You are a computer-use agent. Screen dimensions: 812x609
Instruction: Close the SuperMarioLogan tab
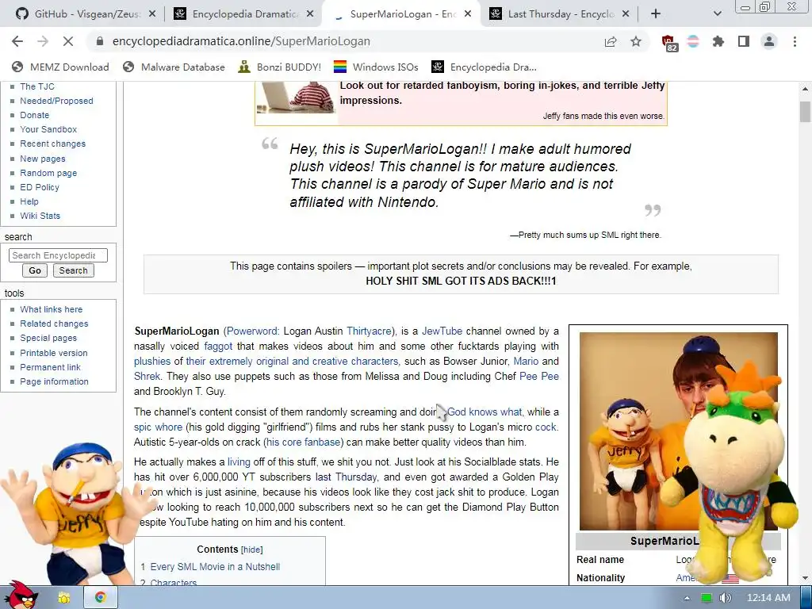click(468, 14)
